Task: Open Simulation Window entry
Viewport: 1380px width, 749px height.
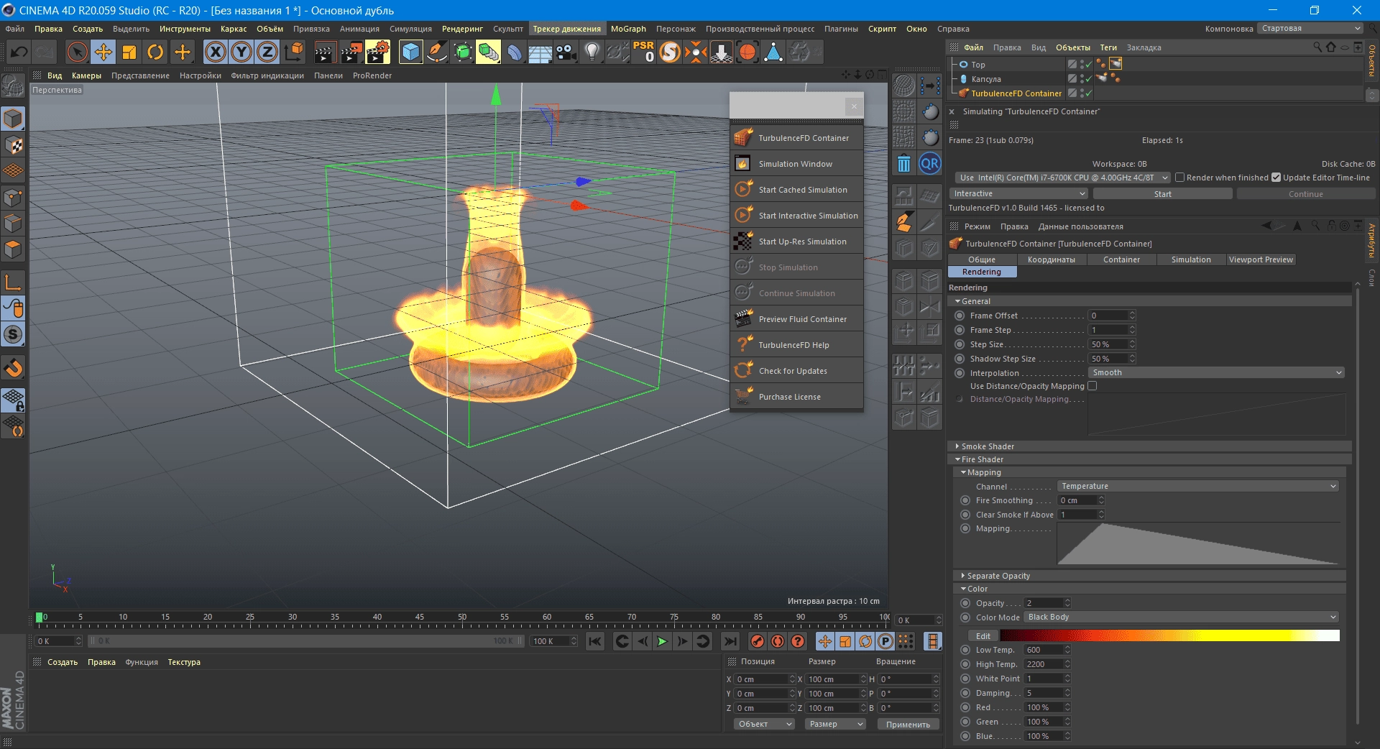Action: click(x=796, y=164)
